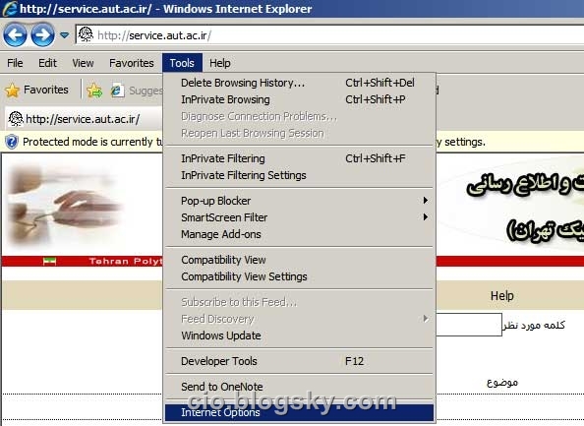Open the File menu
Image resolution: width=584 pixels, height=426 pixels.
15,63
